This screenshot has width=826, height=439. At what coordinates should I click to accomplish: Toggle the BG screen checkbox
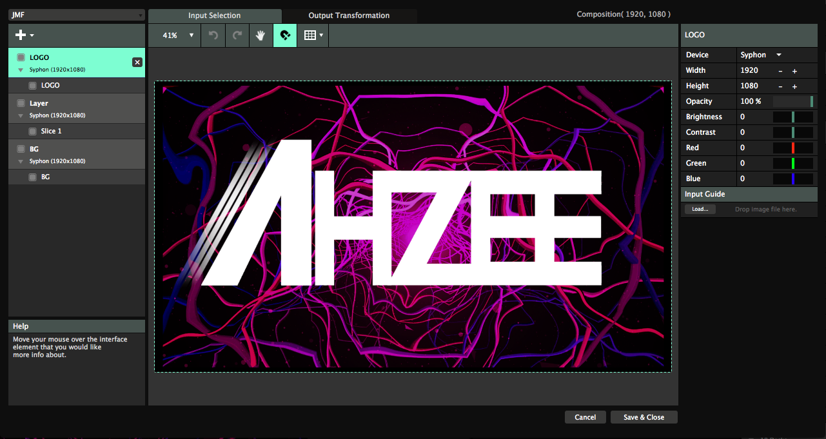coord(21,149)
